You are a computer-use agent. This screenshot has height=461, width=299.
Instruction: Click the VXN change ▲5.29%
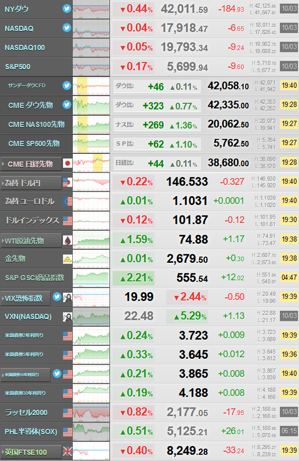[187, 316]
